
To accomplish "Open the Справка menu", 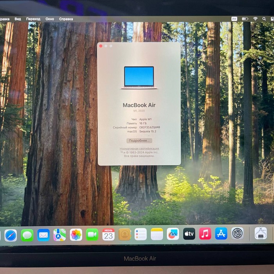I will click(x=66, y=19).
